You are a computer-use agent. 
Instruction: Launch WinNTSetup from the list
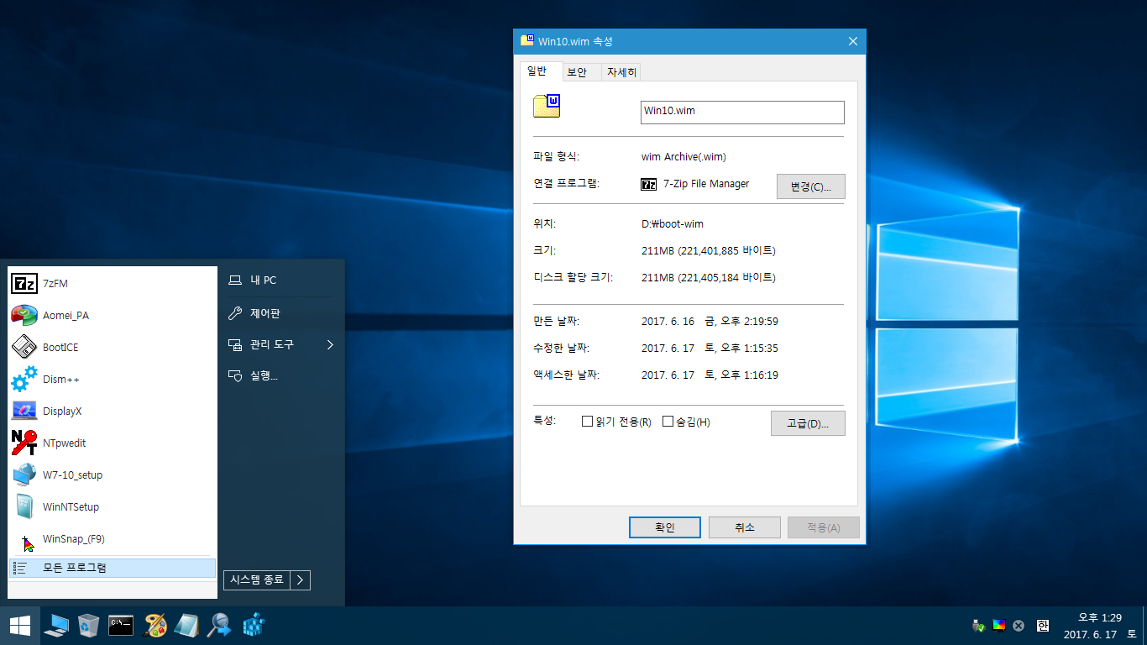(x=112, y=506)
